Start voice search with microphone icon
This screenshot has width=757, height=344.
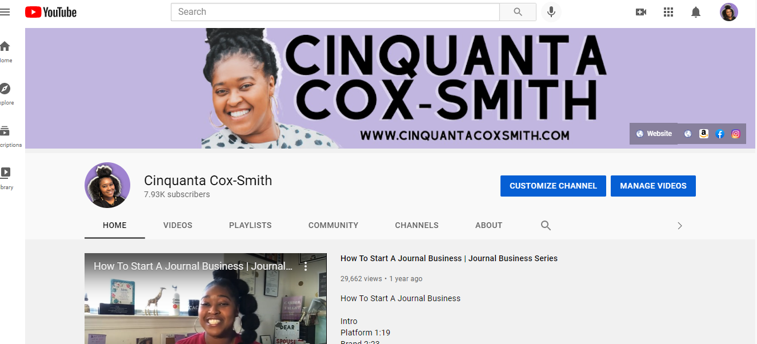coord(551,12)
